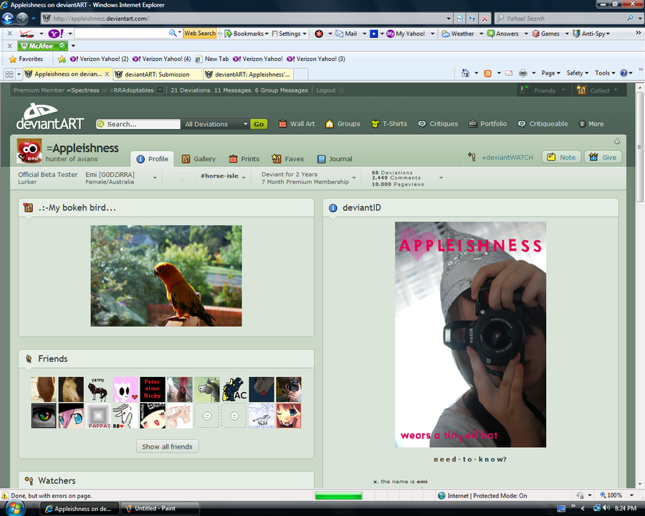645x516 pixels.
Task: Click the Give button
Action: (603, 157)
